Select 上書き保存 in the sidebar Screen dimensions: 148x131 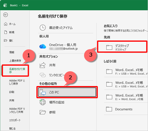(15, 61)
